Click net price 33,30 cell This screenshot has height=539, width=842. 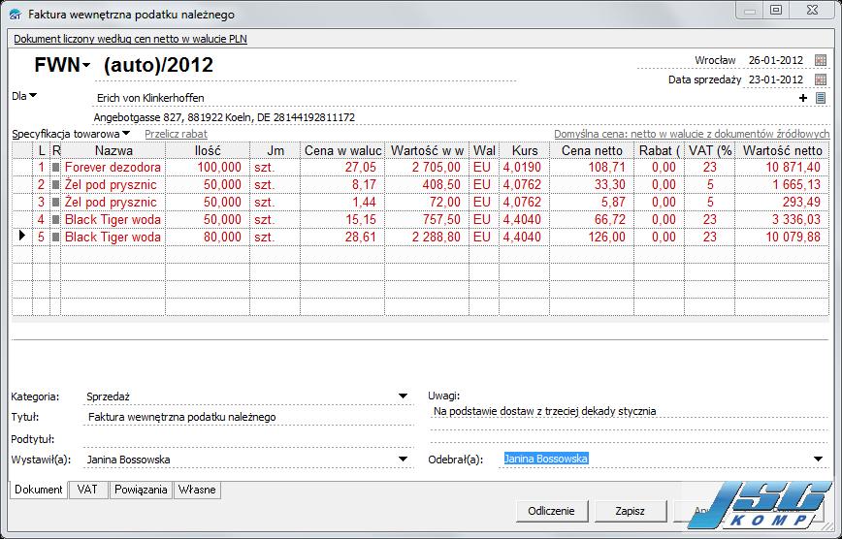592,185
